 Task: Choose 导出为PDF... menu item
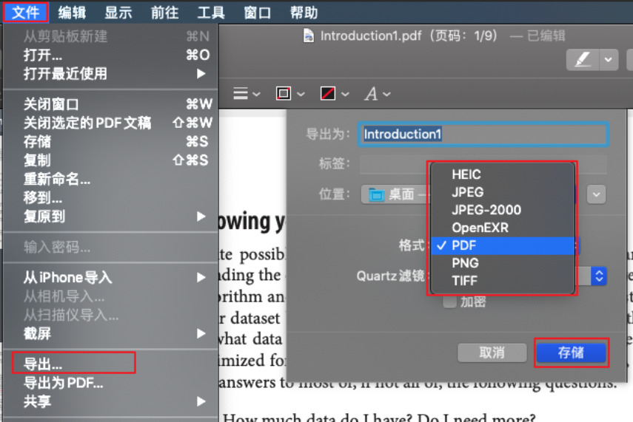click(x=110, y=383)
